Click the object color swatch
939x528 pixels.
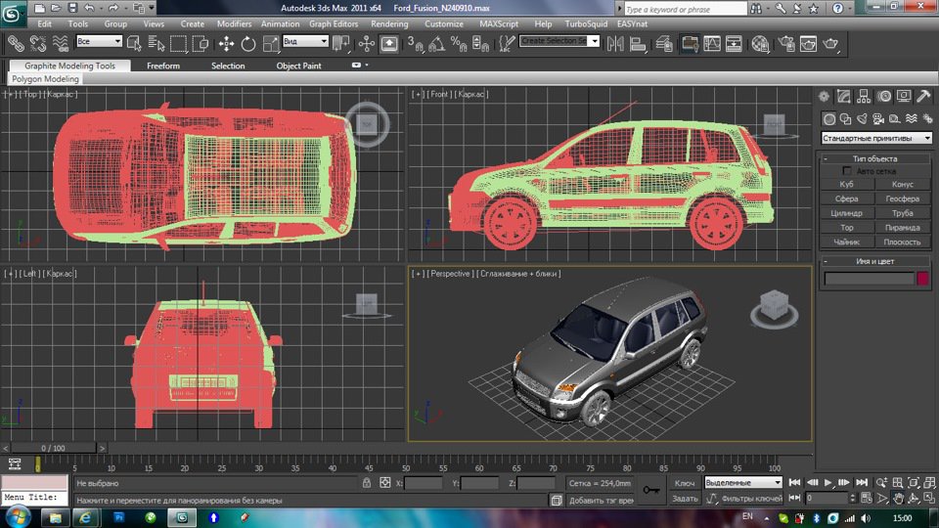pyautogui.click(x=922, y=279)
